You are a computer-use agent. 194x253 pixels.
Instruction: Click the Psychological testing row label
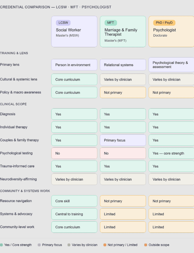[16, 153]
